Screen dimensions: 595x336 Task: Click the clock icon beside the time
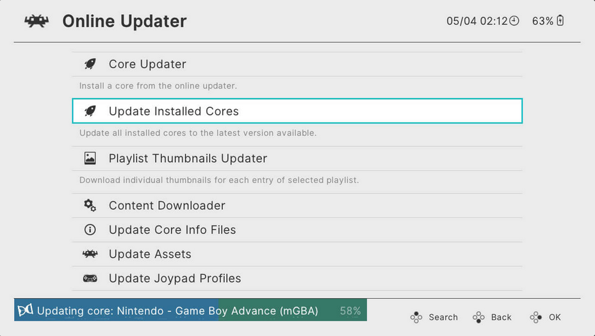(514, 21)
